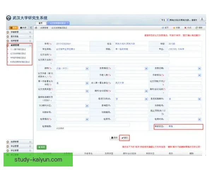Expand the 基本信息 section arrow

[30, 36]
